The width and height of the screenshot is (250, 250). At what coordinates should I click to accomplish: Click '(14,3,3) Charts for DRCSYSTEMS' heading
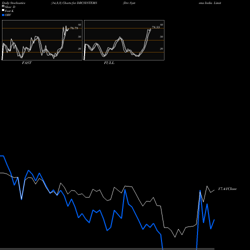click(74, 3)
